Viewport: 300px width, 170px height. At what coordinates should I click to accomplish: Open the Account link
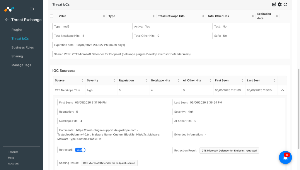click(13, 164)
